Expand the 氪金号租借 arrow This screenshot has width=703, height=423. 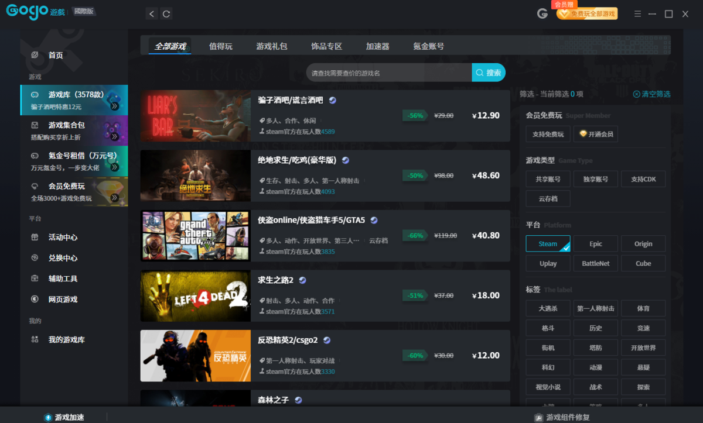tap(114, 167)
